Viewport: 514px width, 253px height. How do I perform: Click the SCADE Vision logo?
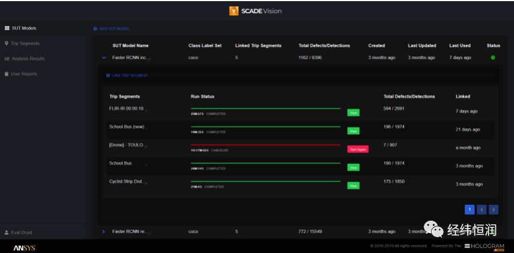pos(255,11)
